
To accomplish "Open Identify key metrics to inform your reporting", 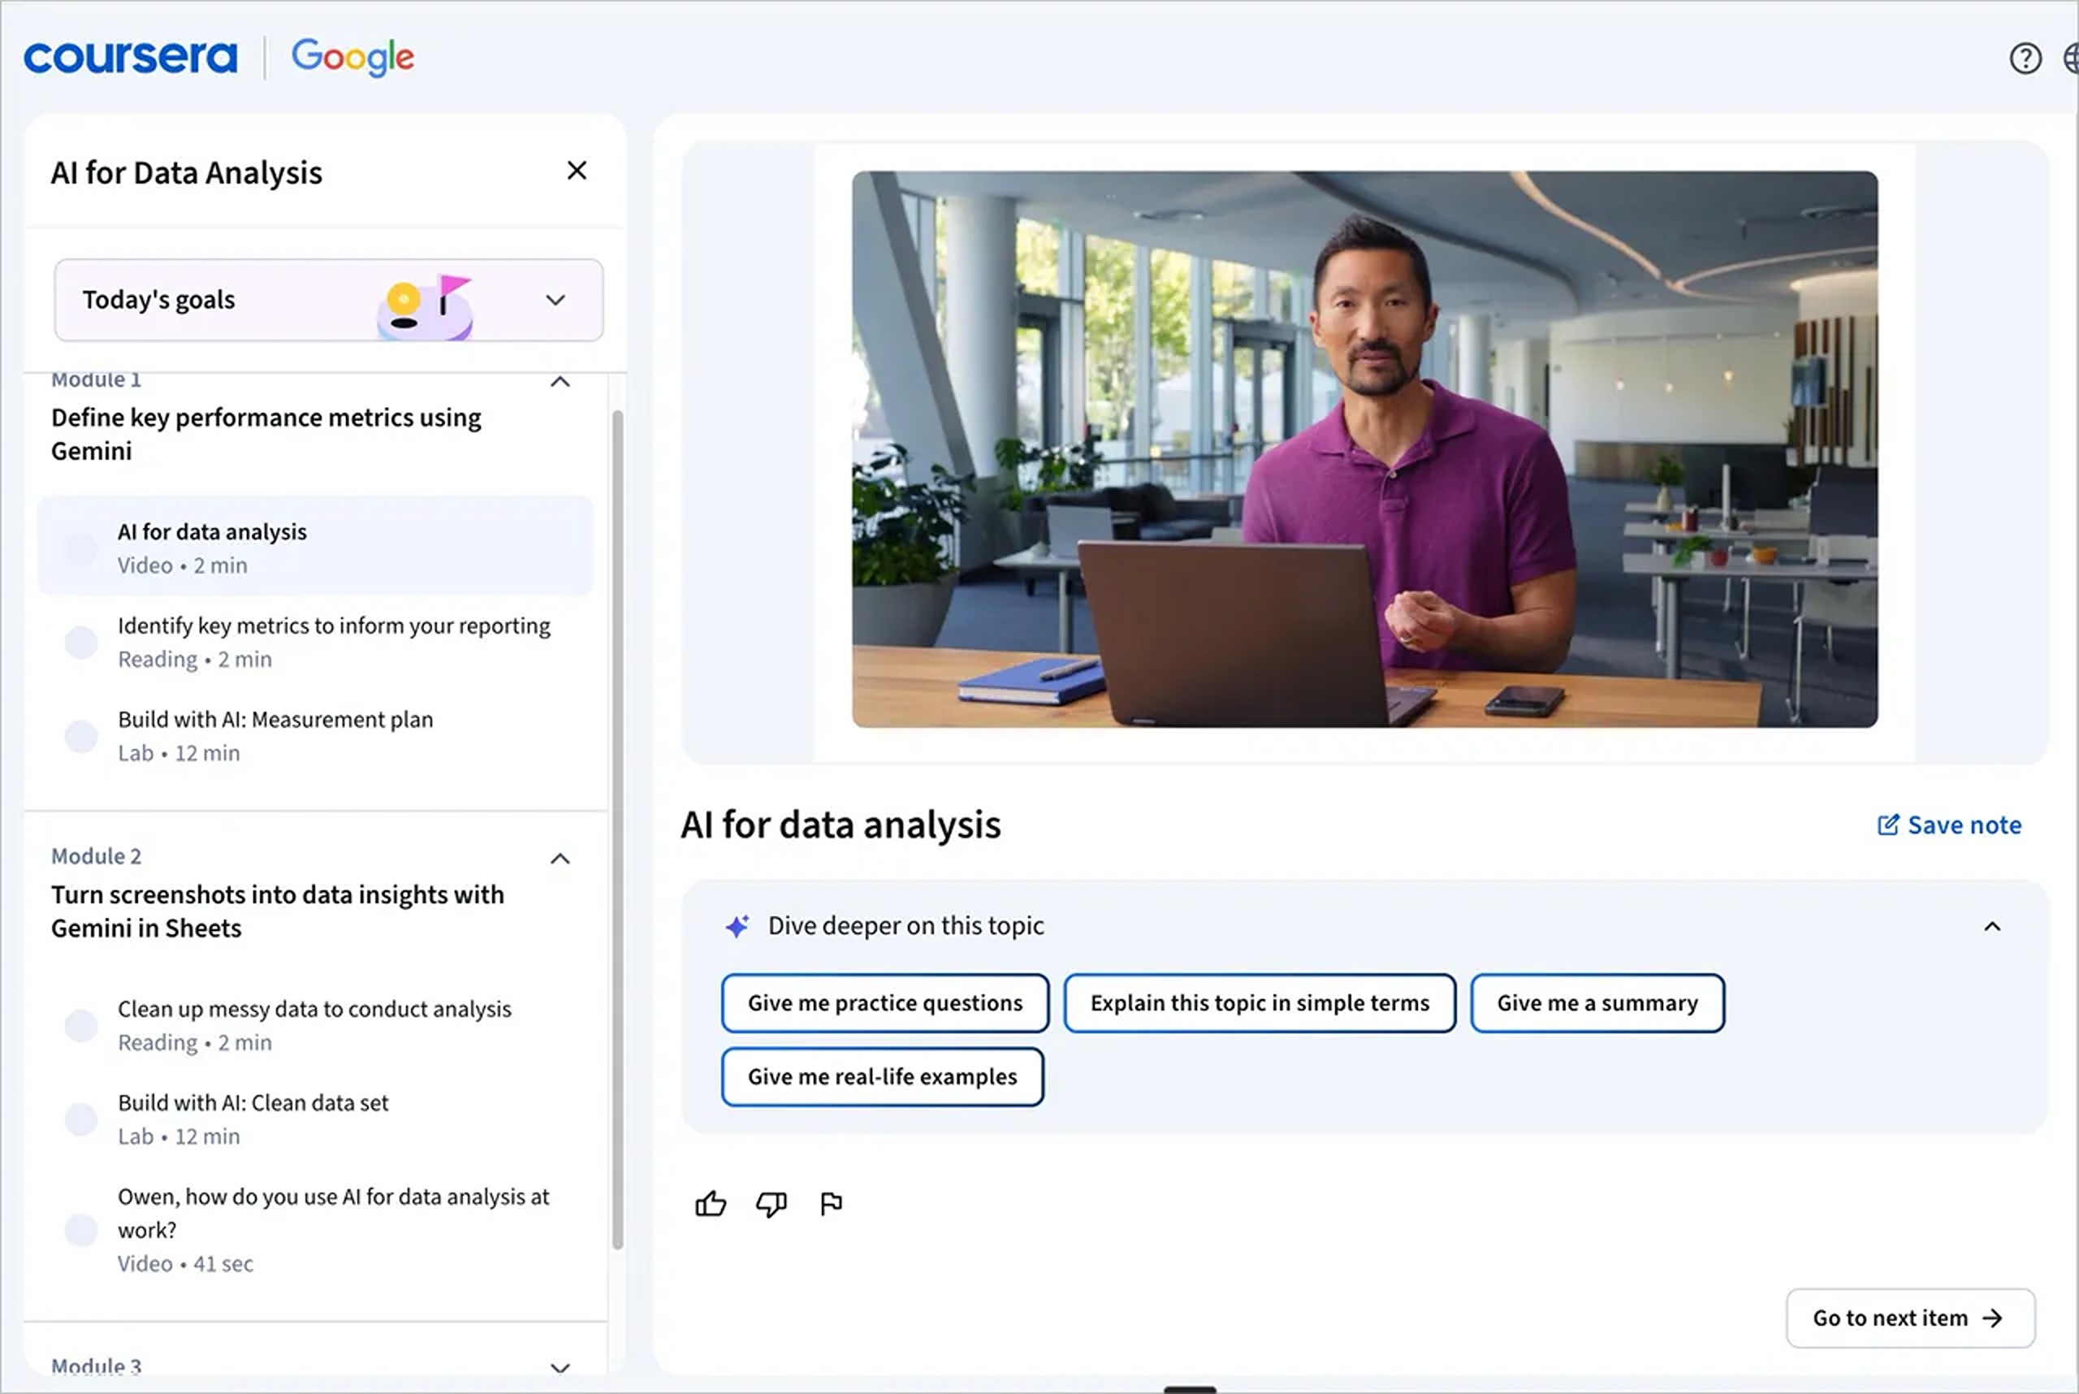I will point(316,642).
